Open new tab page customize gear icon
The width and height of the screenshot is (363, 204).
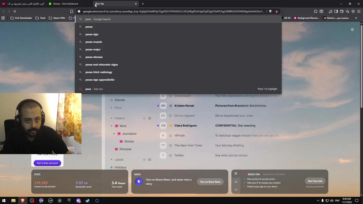[352, 29]
